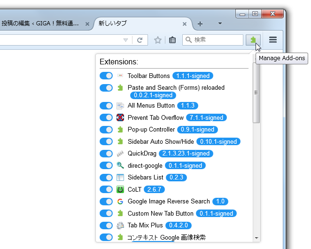Toggle the CoLT extension switch

pyautogui.click(x=106, y=189)
